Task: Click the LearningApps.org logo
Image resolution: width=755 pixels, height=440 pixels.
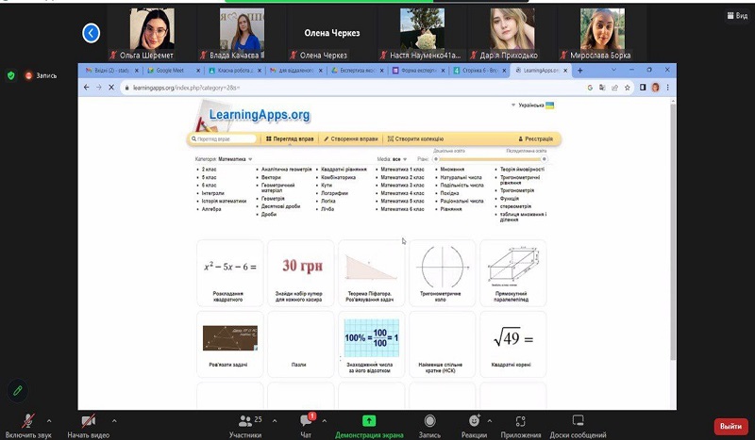Action: pos(253,115)
